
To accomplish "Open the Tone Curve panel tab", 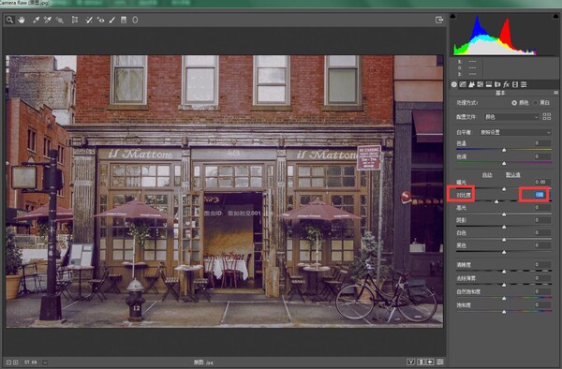I will [463, 84].
